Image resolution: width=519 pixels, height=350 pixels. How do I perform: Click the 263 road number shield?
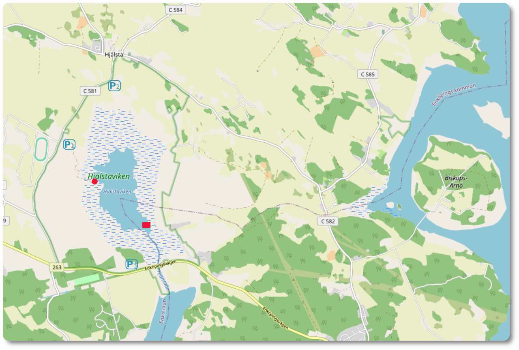click(57, 267)
